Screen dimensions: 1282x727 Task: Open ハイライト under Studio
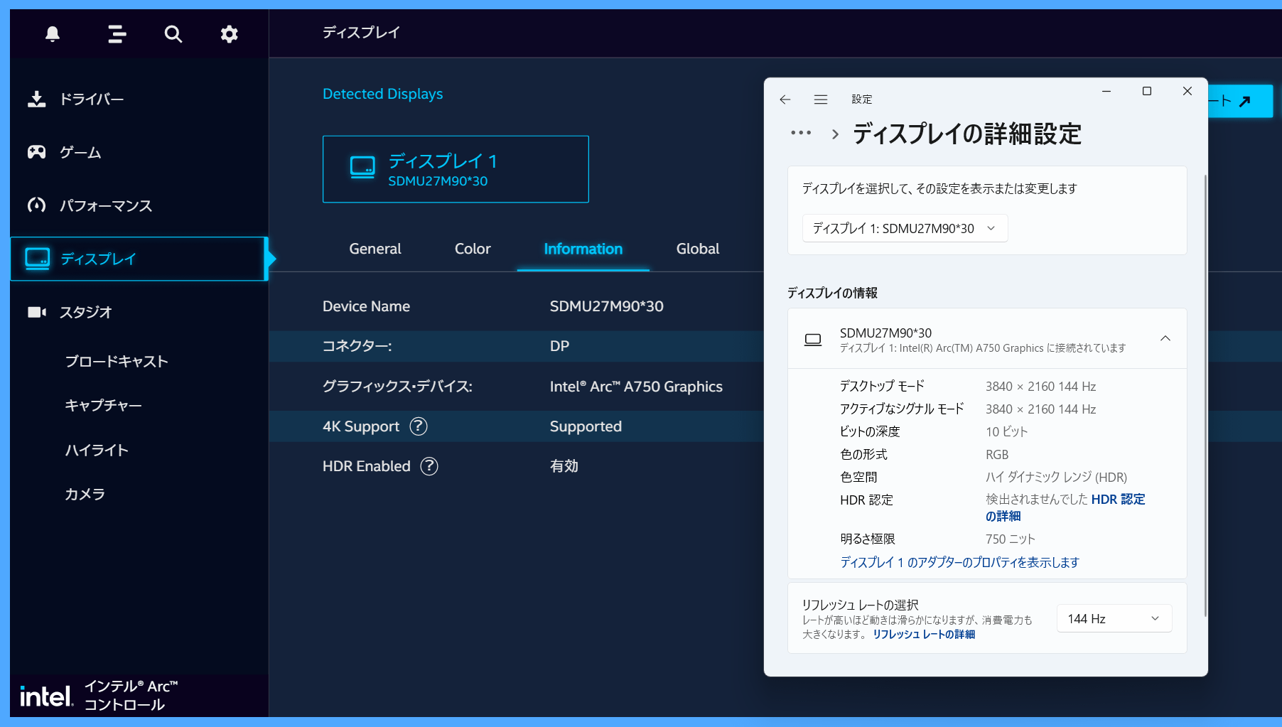pyautogui.click(x=97, y=450)
